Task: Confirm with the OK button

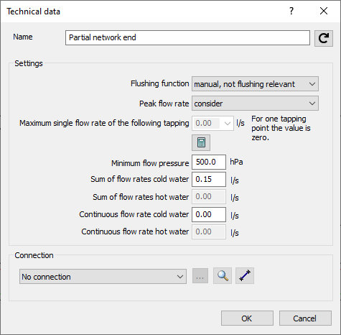Action: (247, 318)
